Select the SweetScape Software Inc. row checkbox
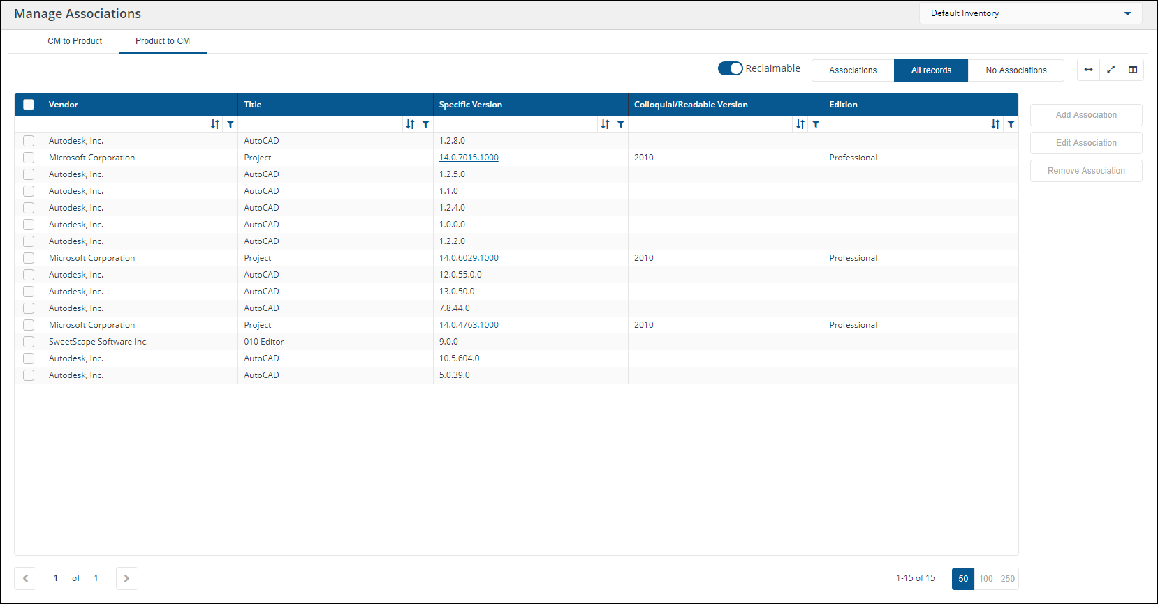This screenshot has width=1158, height=604. pyautogui.click(x=29, y=342)
